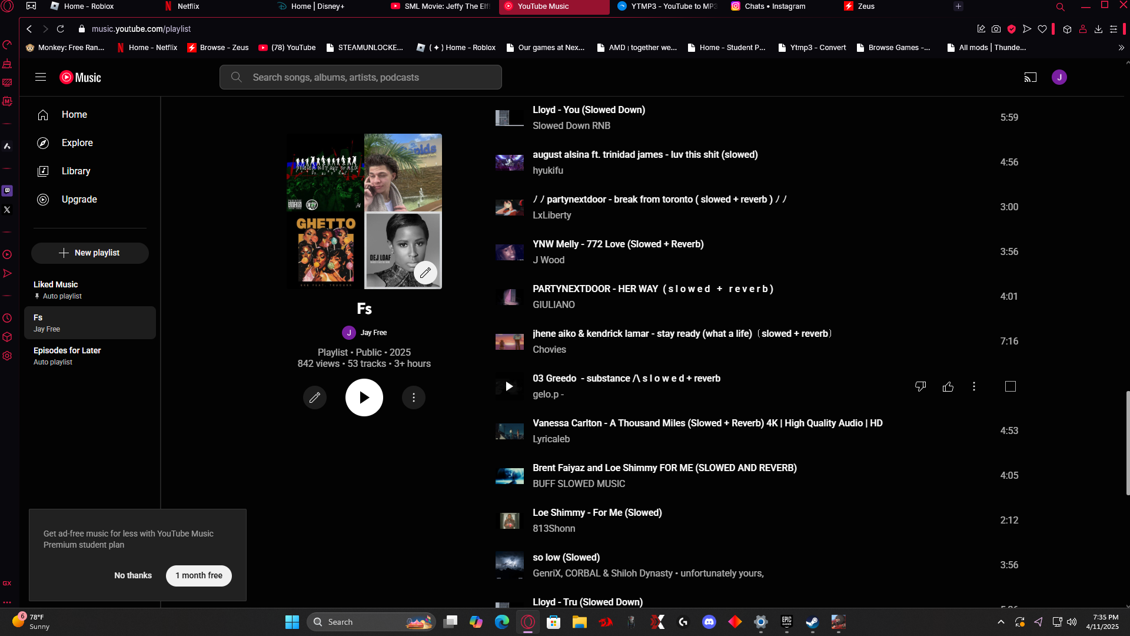Click the YouTube Music logo
1130x636 pixels.
click(x=80, y=77)
